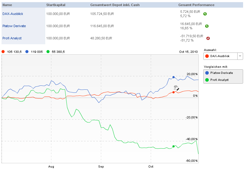
Task: Open the Profi Analyst depot link
Action: coord(12,38)
